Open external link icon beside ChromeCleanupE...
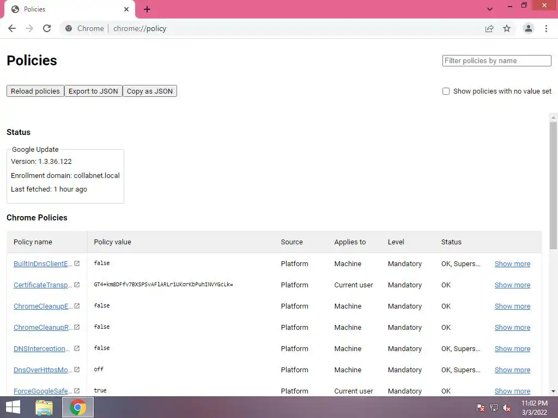The image size is (558, 418). click(77, 306)
